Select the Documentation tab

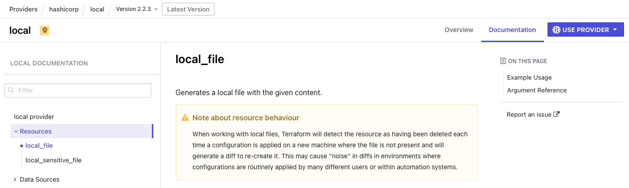click(512, 30)
